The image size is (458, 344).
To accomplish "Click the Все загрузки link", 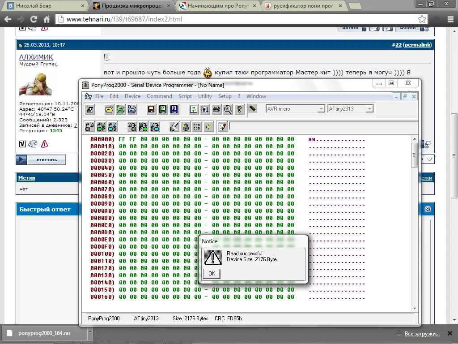I will (422, 333).
